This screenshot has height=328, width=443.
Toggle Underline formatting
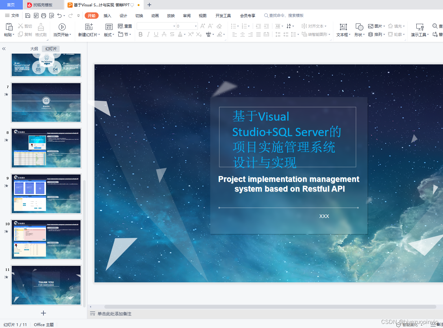156,34
